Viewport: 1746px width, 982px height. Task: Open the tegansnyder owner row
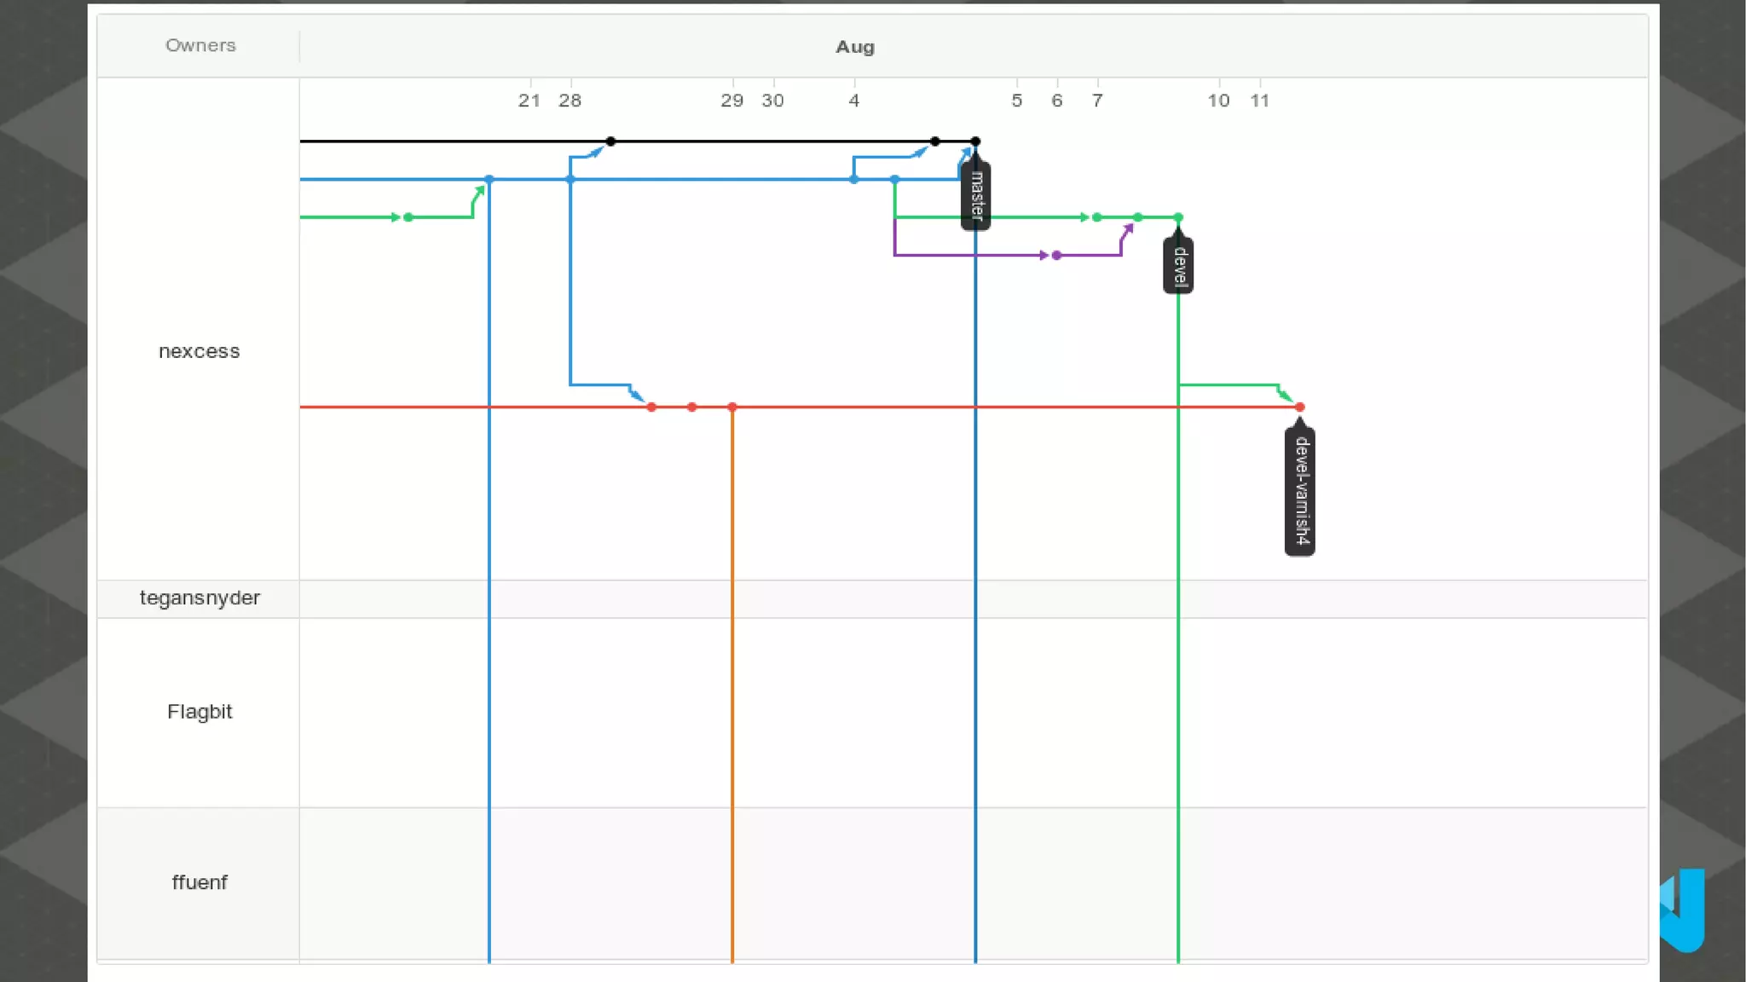[199, 598]
